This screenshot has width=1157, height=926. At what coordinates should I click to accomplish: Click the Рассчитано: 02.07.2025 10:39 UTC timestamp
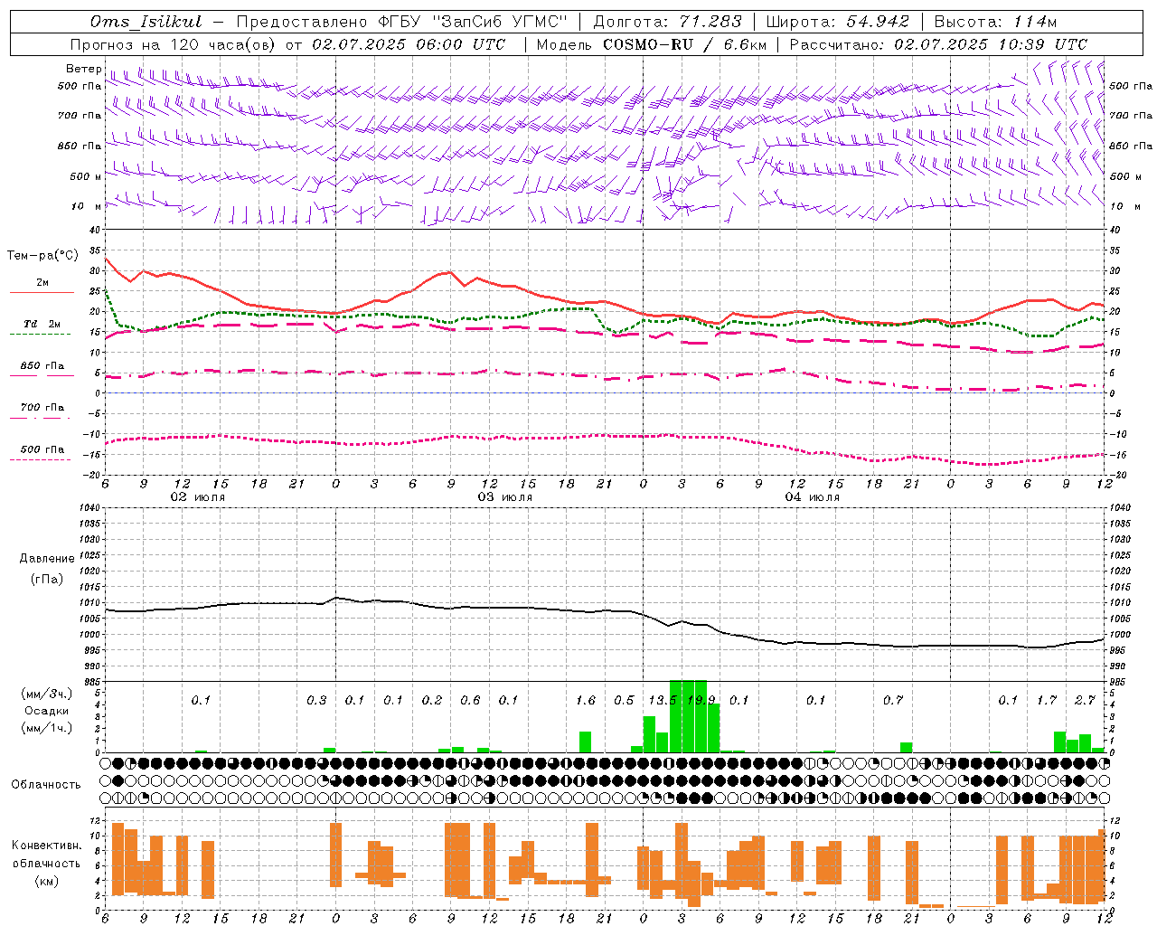pyautogui.click(x=938, y=44)
